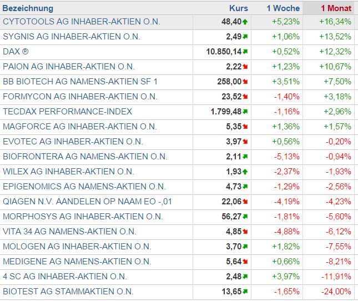Open EVOTEC AG INHABER-AKTIEN stock page
This screenshot has height=301, width=358.
[73, 142]
